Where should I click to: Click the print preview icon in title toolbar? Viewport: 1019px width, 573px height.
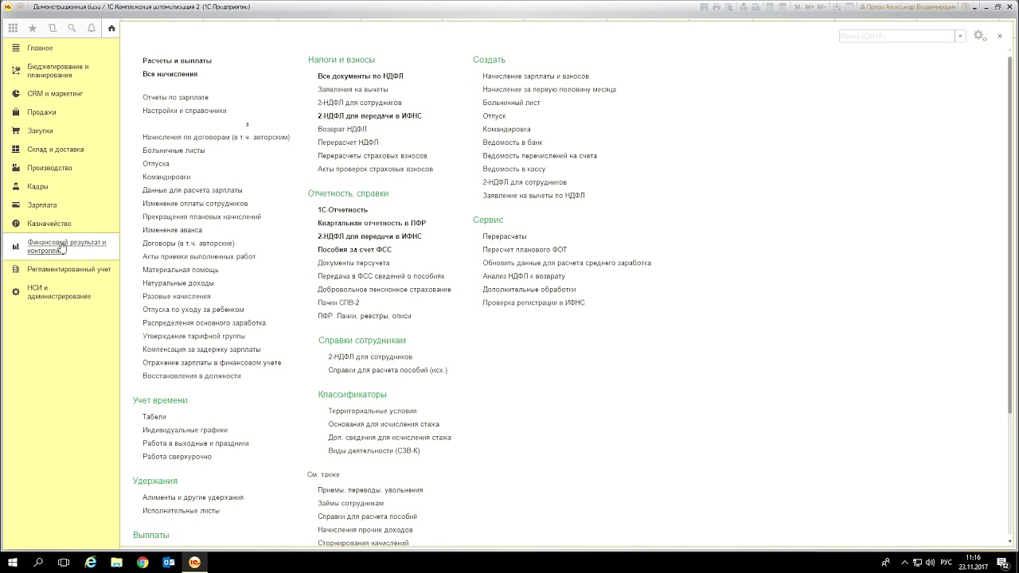[729, 6]
